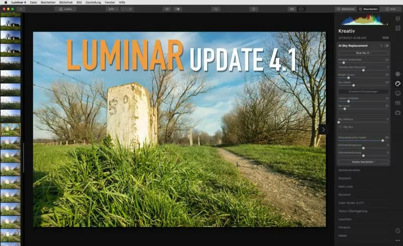Switch to Essentials sun icon
403x246 pixels.
pyautogui.click(x=397, y=74)
